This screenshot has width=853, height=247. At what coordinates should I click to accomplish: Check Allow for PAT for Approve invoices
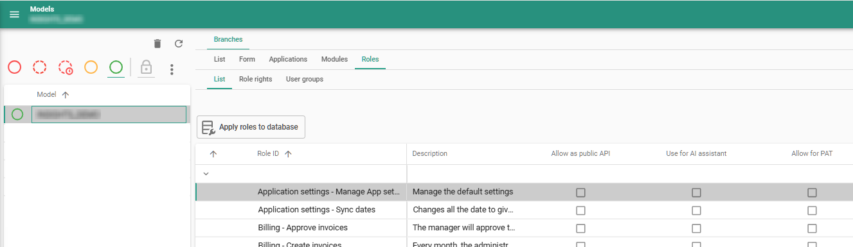pos(812,228)
